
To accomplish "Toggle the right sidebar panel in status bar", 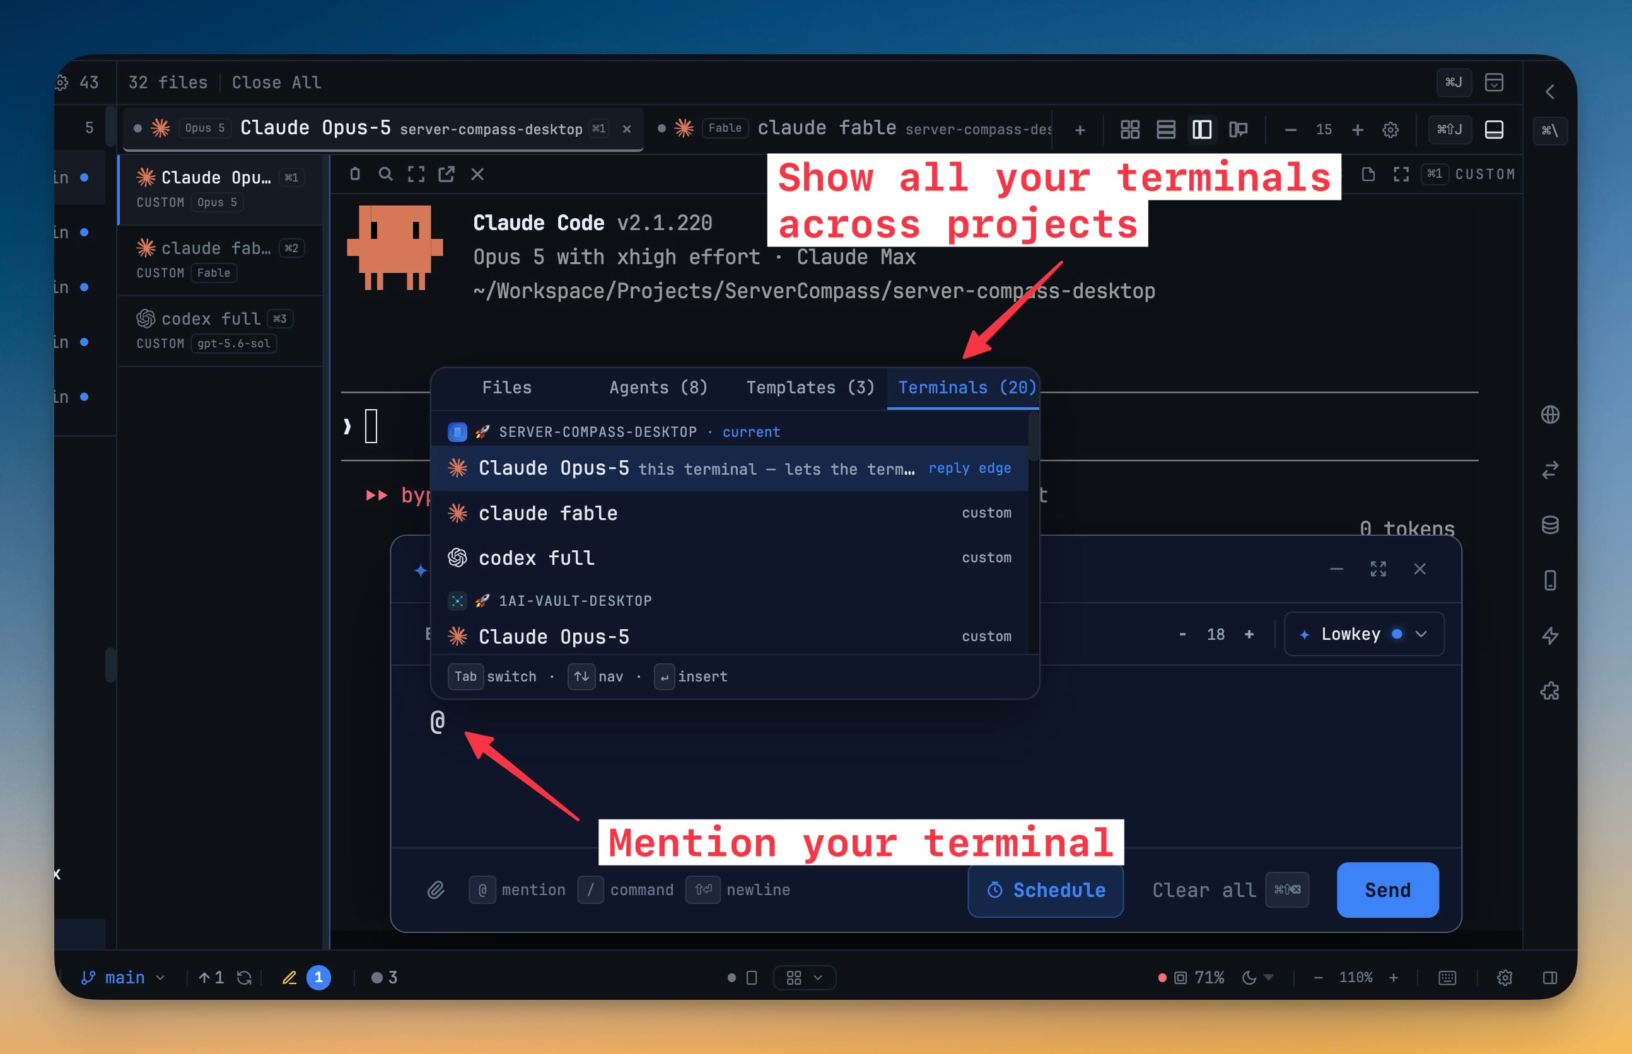I will pos(1550,977).
